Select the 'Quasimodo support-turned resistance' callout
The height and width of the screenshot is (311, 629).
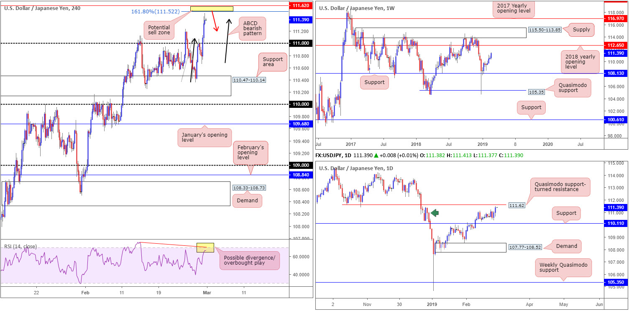pyautogui.click(x=560, y=188)
